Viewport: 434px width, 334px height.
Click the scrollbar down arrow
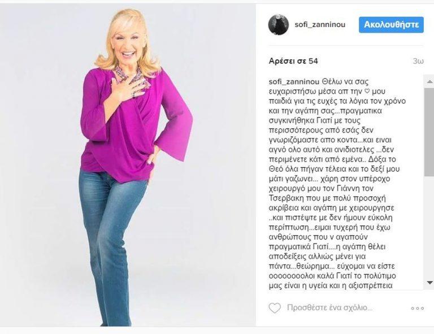coord(429,283)
